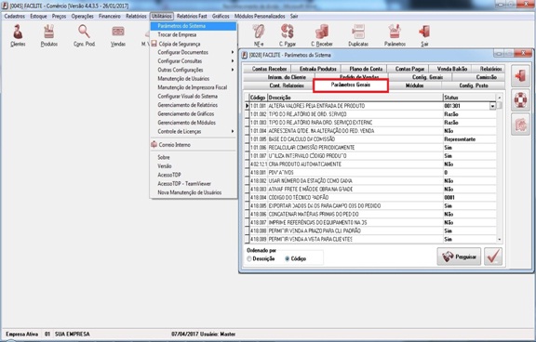
Task: Click the exit door icon in Parâmetros window
Action: point(520,75)
